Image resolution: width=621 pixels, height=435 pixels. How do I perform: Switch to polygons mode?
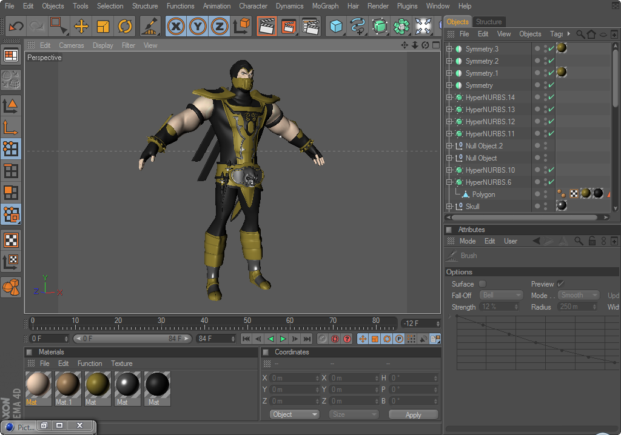click(x=11, y=193)
